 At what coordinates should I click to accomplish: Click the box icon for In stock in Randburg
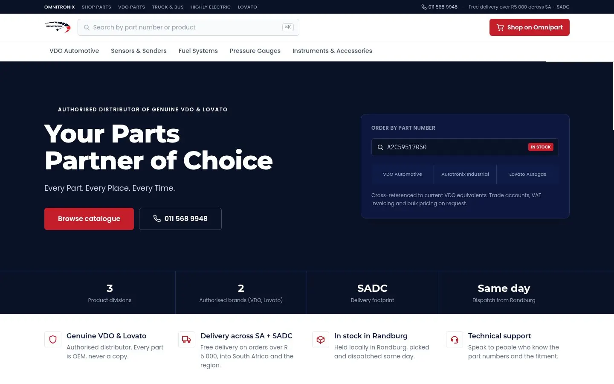coord(321,340)
